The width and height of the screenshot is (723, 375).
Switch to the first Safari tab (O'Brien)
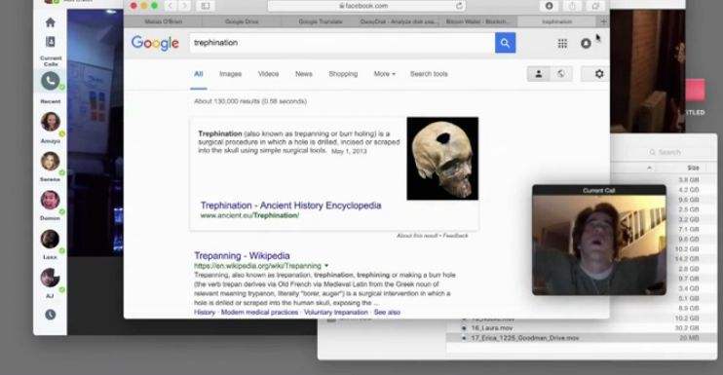pos(164,21)
